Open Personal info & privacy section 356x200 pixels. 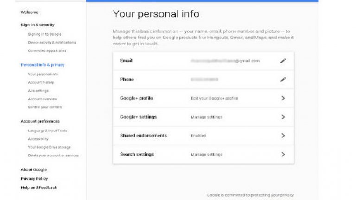pos(43,65)
